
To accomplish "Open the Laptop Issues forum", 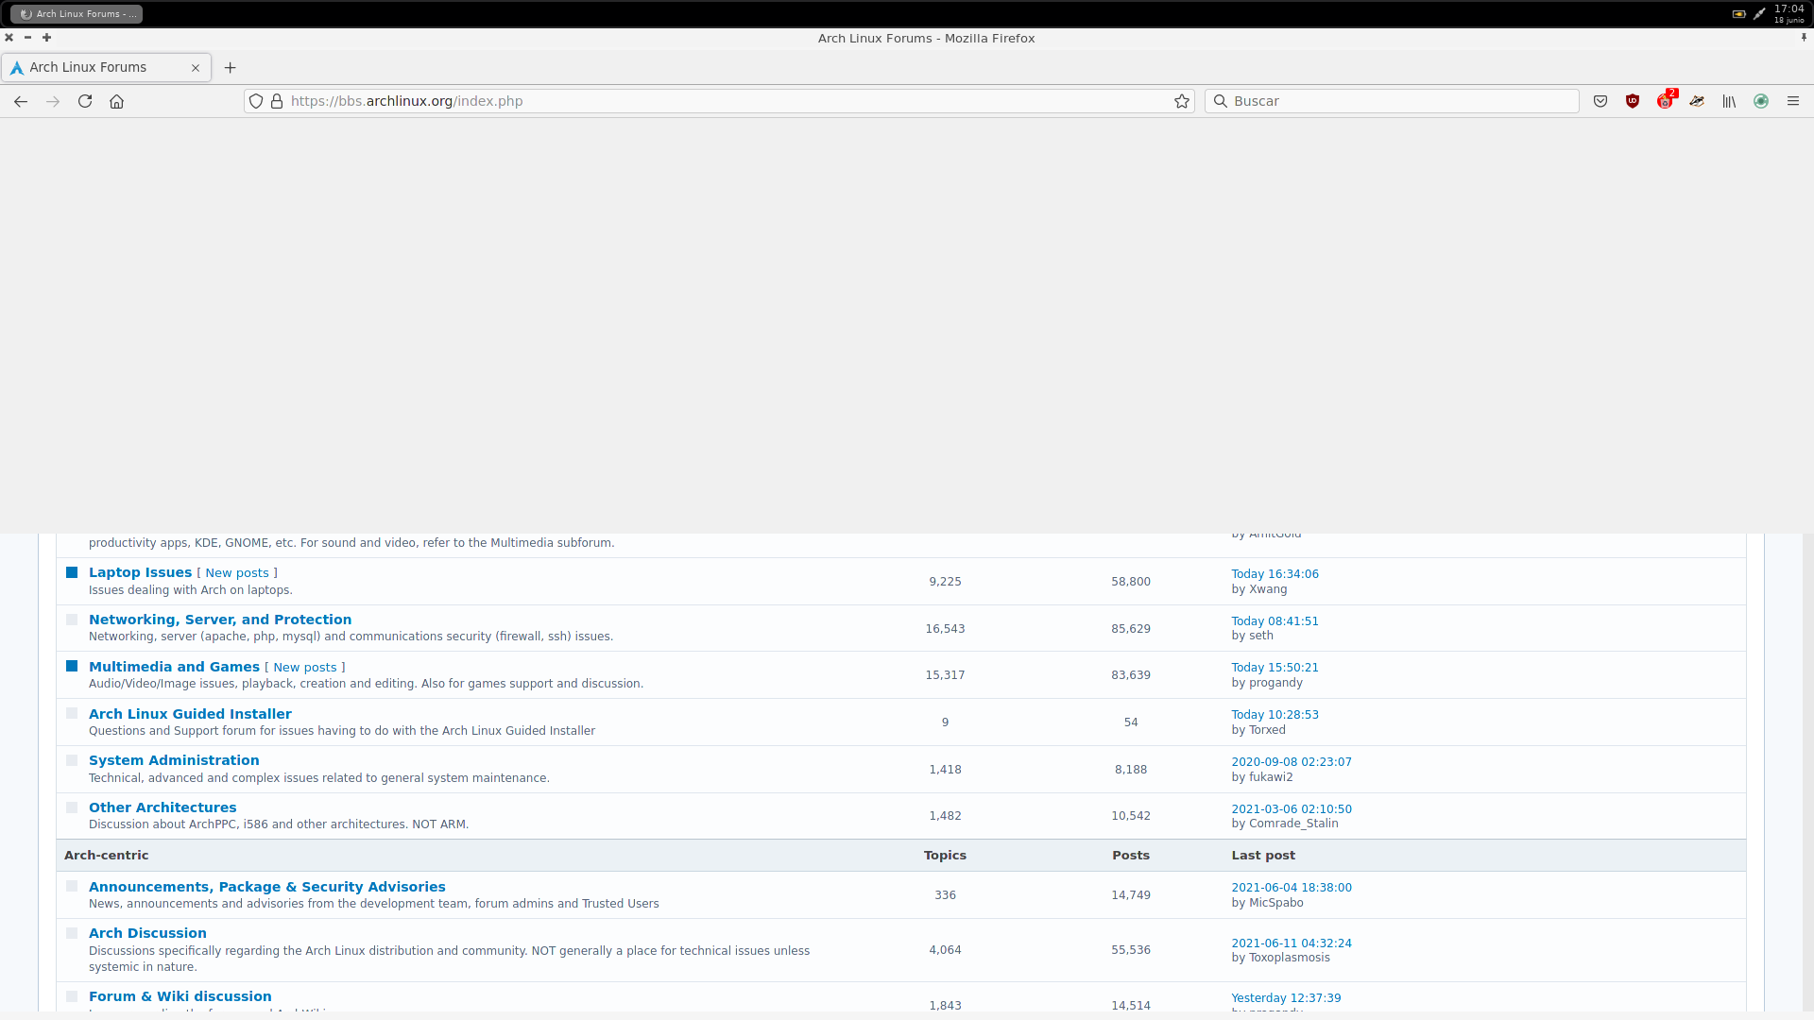I will (140, 572).
